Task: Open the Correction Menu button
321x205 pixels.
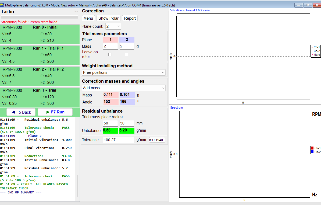Action: point(88,18)
